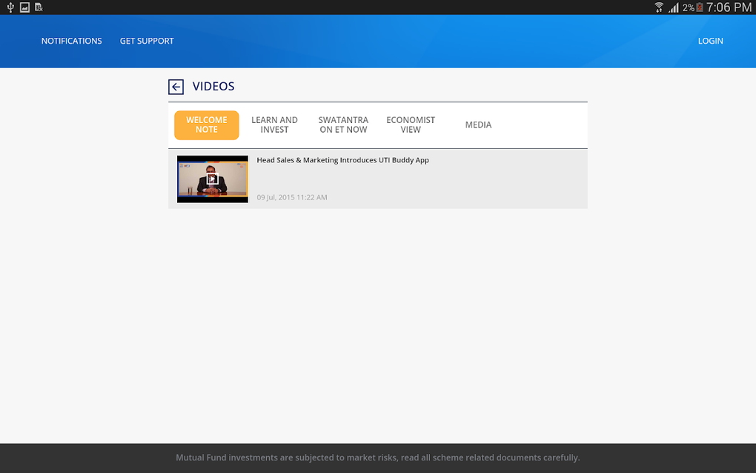This screenshot has width=756, height=473.
Task: Tap the image notification icon in status bar
Action: [x=24, y=7]
